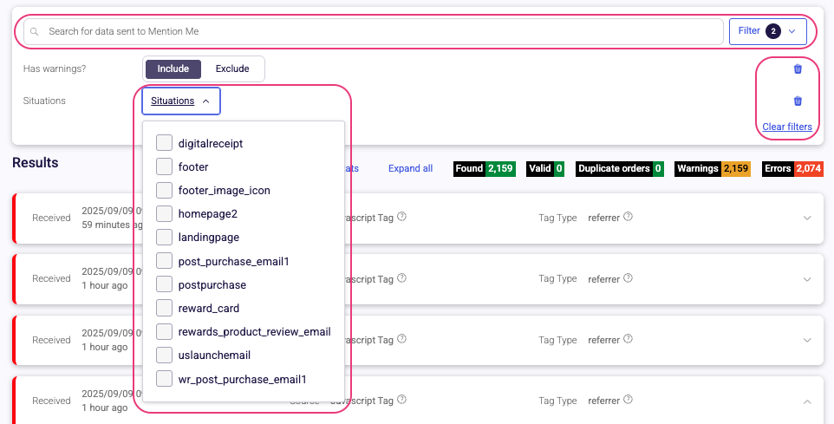Select the Exclude warnings option
Viewport: 834px width, 424px height.
click(x=232, y=69)
